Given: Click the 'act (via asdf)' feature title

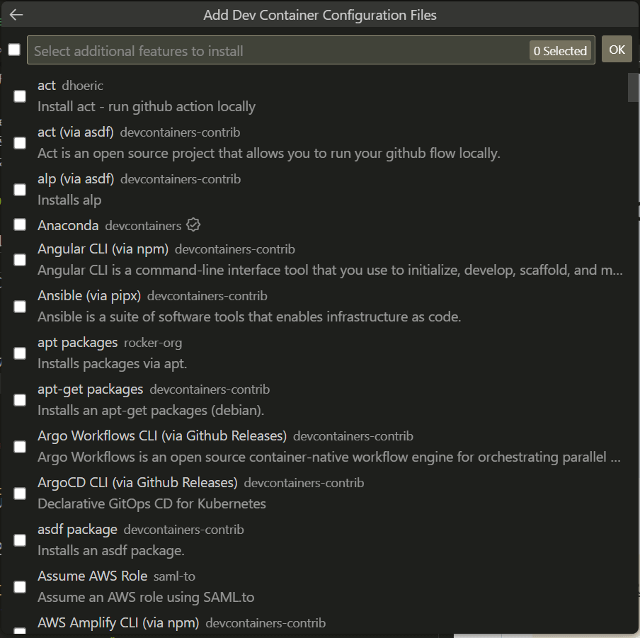Looking at the screenshot, I should coord(76,132).
